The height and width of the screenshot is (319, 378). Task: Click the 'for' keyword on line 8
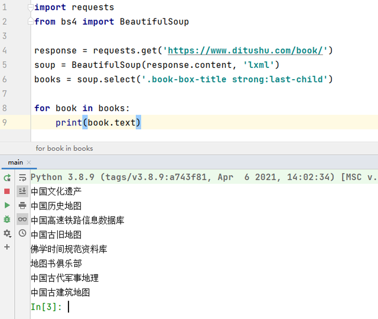(x=42, y=108)
